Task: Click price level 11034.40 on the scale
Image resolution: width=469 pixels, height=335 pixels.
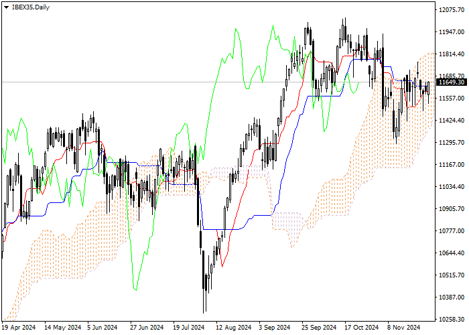Action: 452,187
